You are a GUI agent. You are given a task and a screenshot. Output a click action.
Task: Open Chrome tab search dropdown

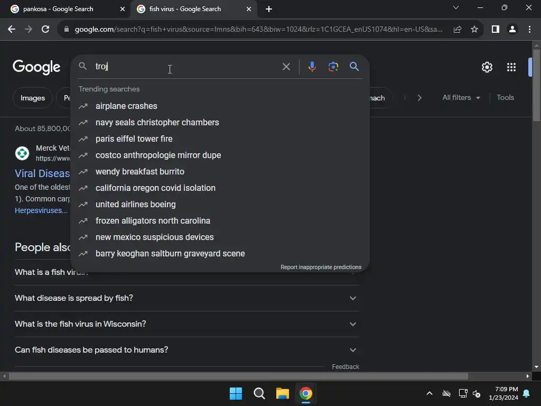(456, 7)
